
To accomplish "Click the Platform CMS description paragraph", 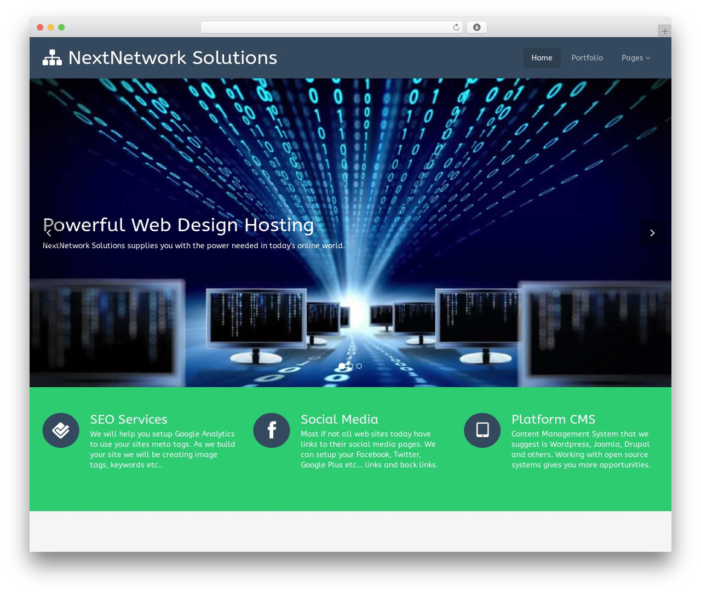I will pos(581,449).
